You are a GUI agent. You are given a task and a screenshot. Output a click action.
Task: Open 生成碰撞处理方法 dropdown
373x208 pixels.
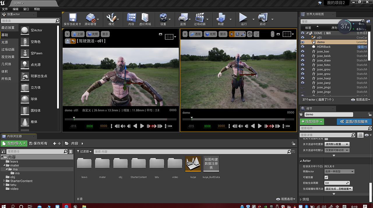339,189
